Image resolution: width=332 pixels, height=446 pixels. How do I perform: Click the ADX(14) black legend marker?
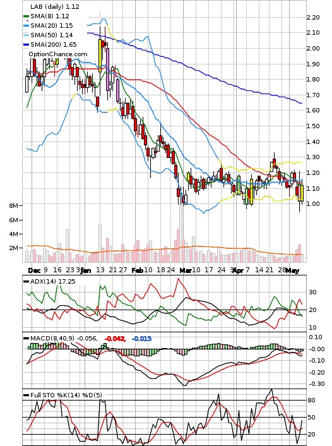point(26,282)
